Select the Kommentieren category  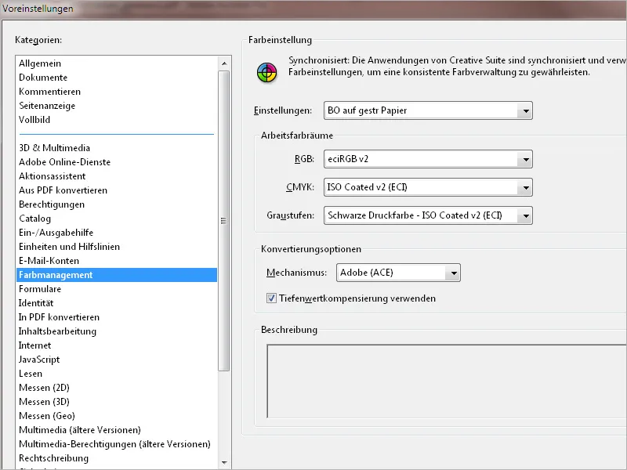117,92
